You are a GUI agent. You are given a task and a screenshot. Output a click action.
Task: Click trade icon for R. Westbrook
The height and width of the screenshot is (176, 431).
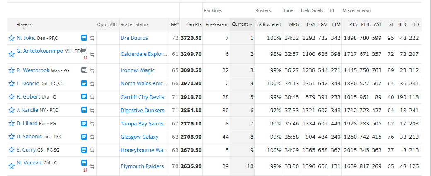92,70
